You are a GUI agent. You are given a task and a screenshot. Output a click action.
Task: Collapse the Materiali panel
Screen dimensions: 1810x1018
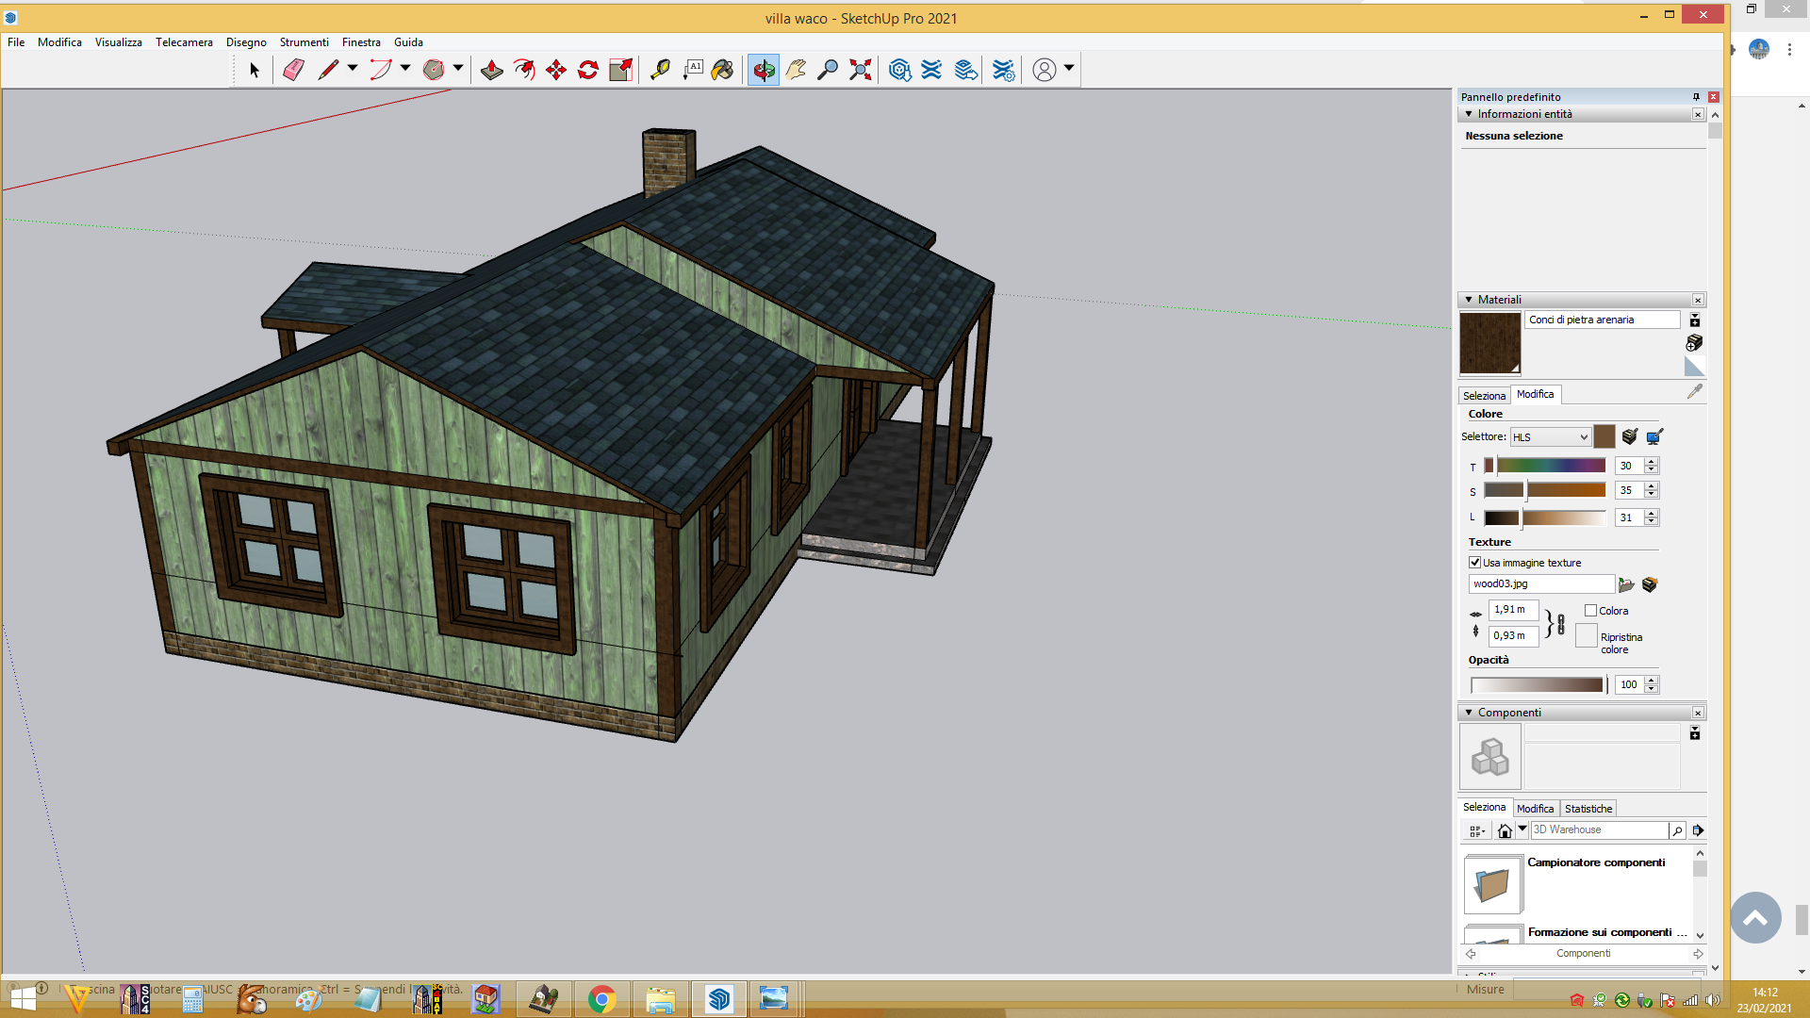click(x=1469, y=300)
